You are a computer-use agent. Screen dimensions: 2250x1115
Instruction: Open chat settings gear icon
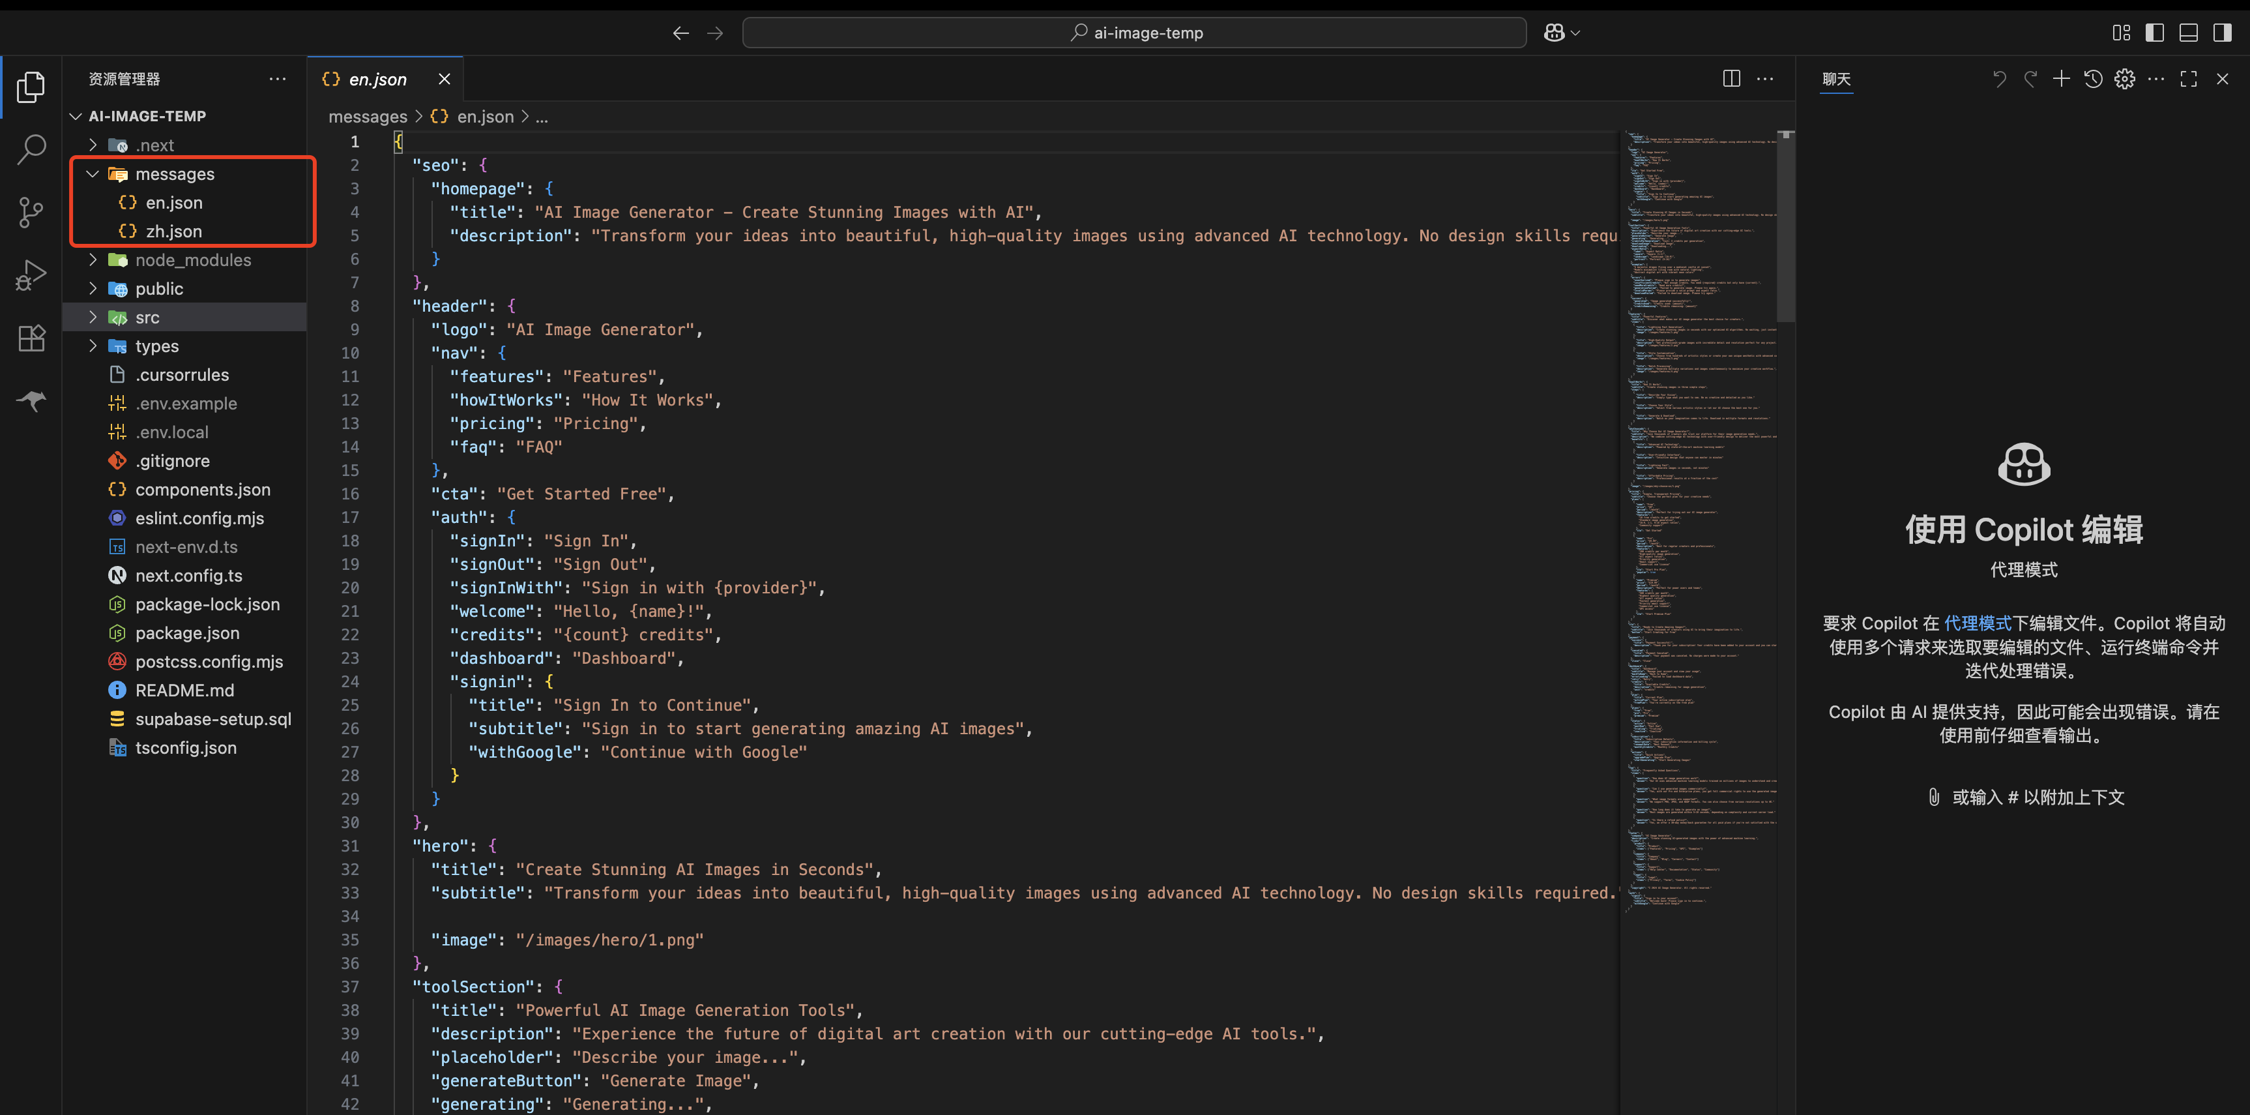(2124, 80)
